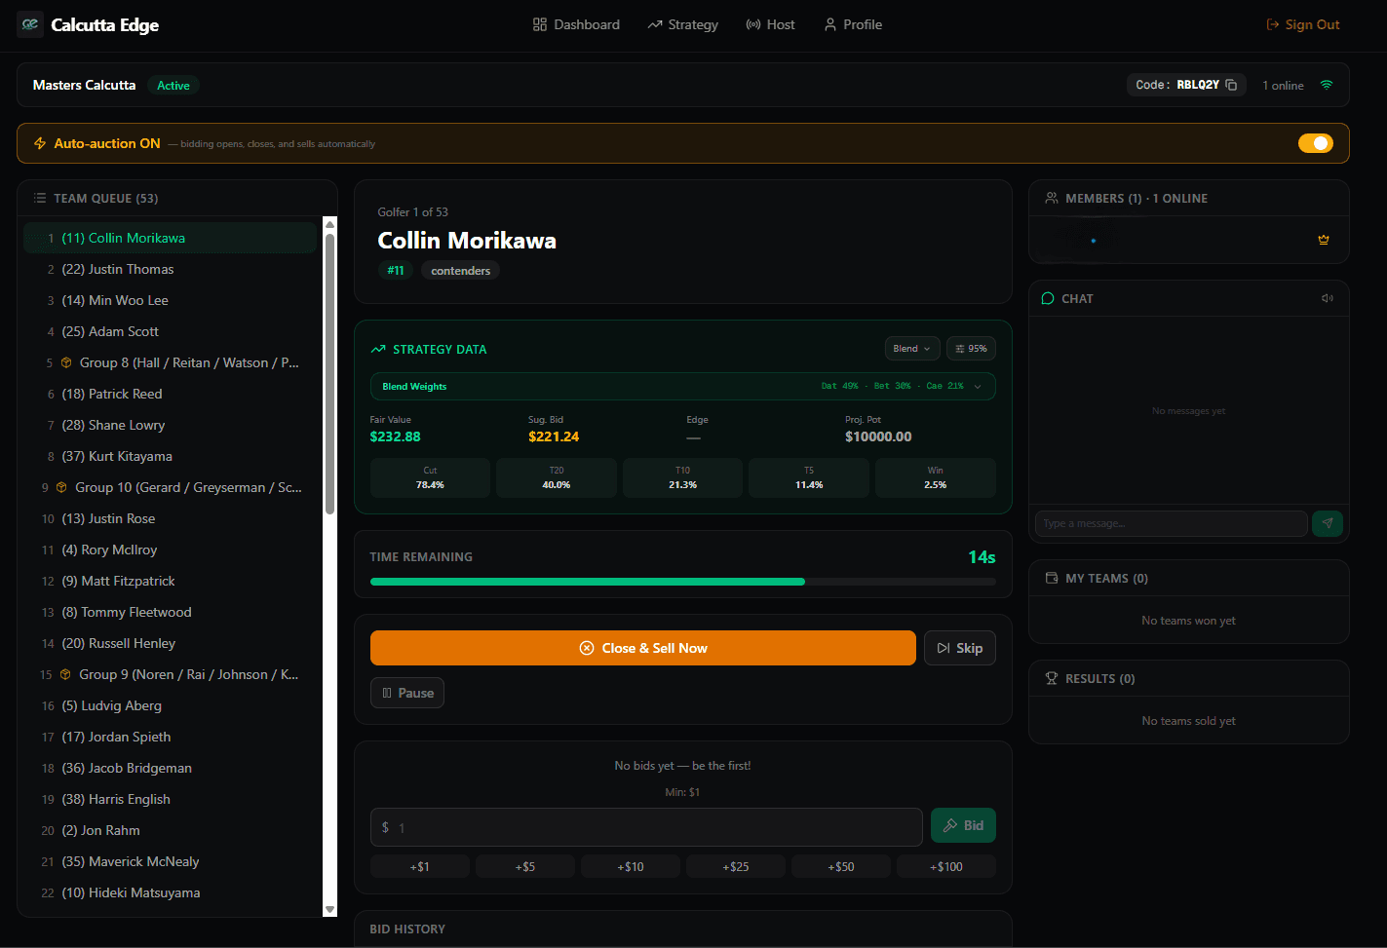Open Dashboard from the top navigation
The width and height of the screenshot is (1387, 948).
point(576,24)
